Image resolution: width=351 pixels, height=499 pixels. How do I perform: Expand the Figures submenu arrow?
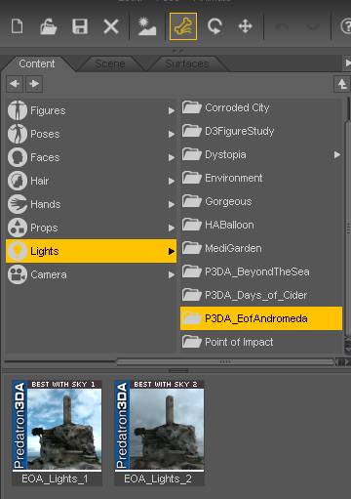point(172,110)
